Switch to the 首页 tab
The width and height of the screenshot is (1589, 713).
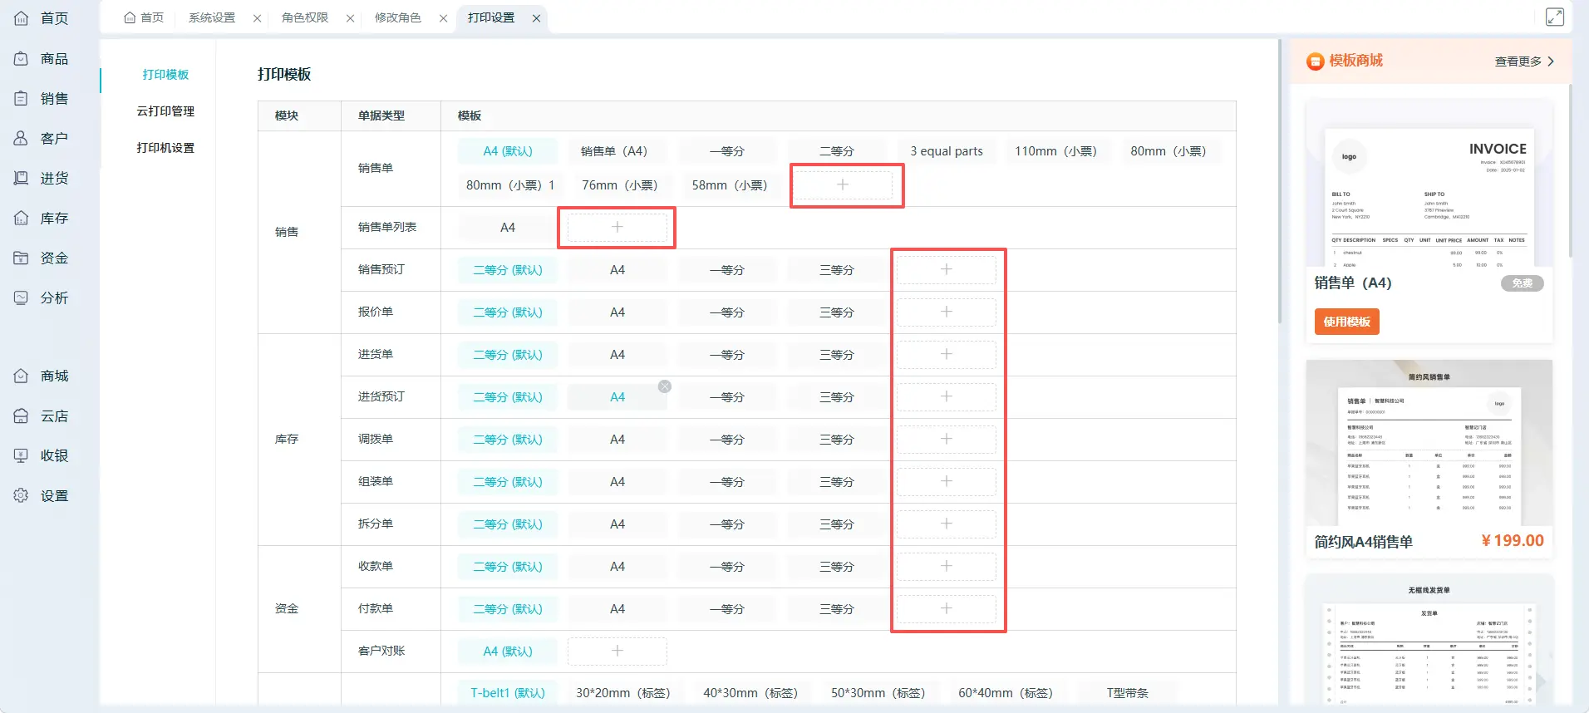tap(144, 17)
